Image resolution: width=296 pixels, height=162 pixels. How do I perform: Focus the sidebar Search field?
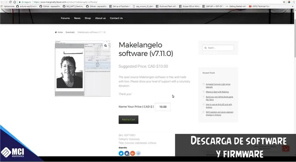point(218,48)
